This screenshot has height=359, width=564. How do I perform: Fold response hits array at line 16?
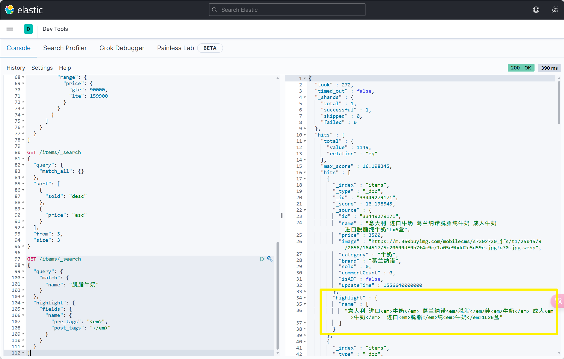point(305,173)
